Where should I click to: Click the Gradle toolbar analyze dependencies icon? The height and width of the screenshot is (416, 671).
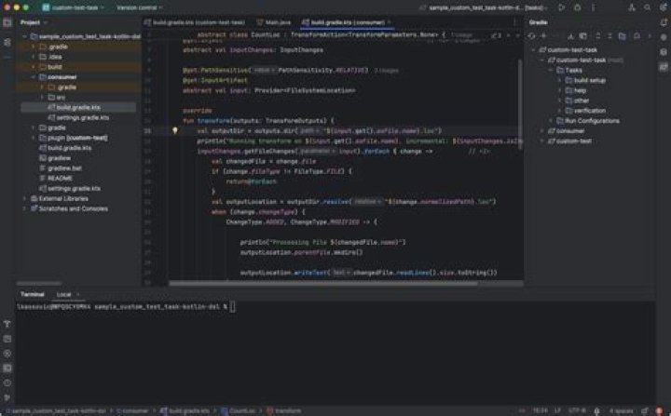[x=637, y=36]
